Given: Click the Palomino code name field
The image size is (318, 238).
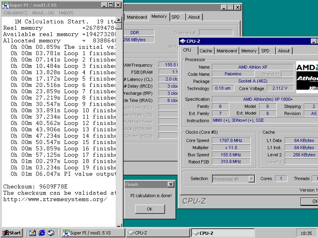Looking at the screenshot, I should coord(233,74).
